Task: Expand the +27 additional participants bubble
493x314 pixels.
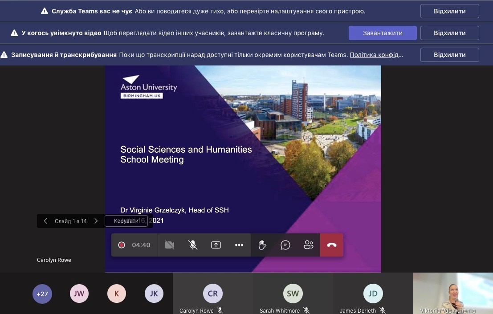Action: (42, 294)
